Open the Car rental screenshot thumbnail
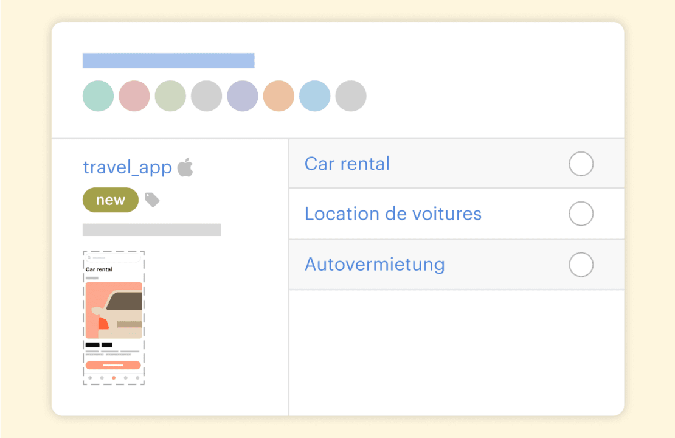 click(x=114, y=318)
